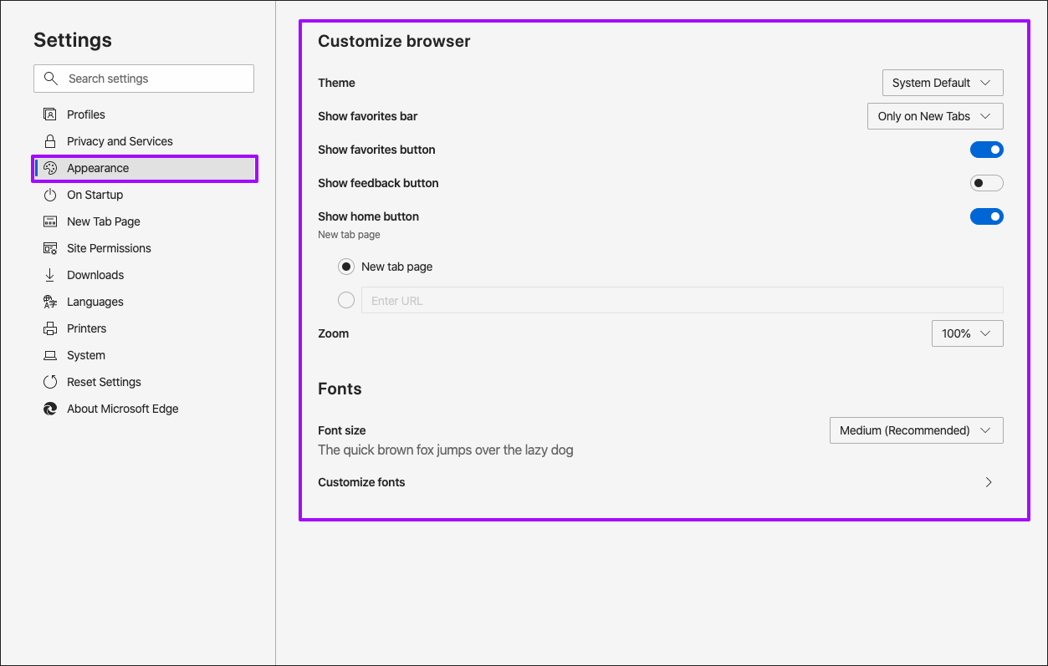Screen dimensions: 1048x666
Task: Disable the Show favorites button toggle
Action: tap(986, 149)
